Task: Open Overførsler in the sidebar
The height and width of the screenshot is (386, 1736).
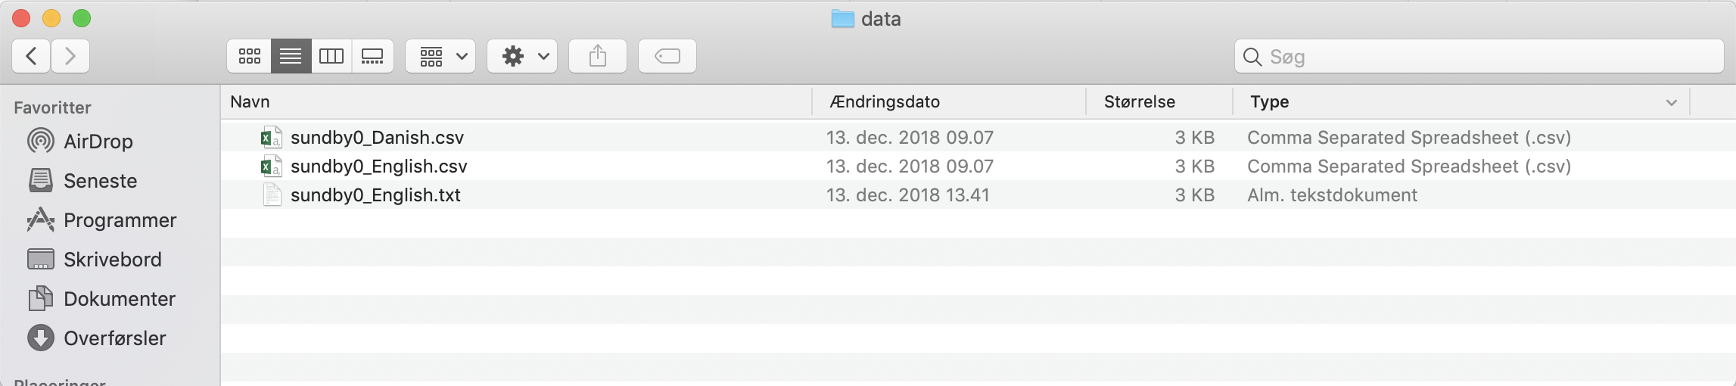Action: [114, 338]
